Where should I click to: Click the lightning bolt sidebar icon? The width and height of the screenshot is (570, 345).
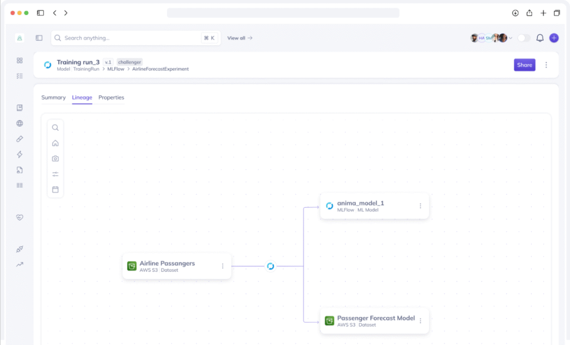[x=19, y=154]
